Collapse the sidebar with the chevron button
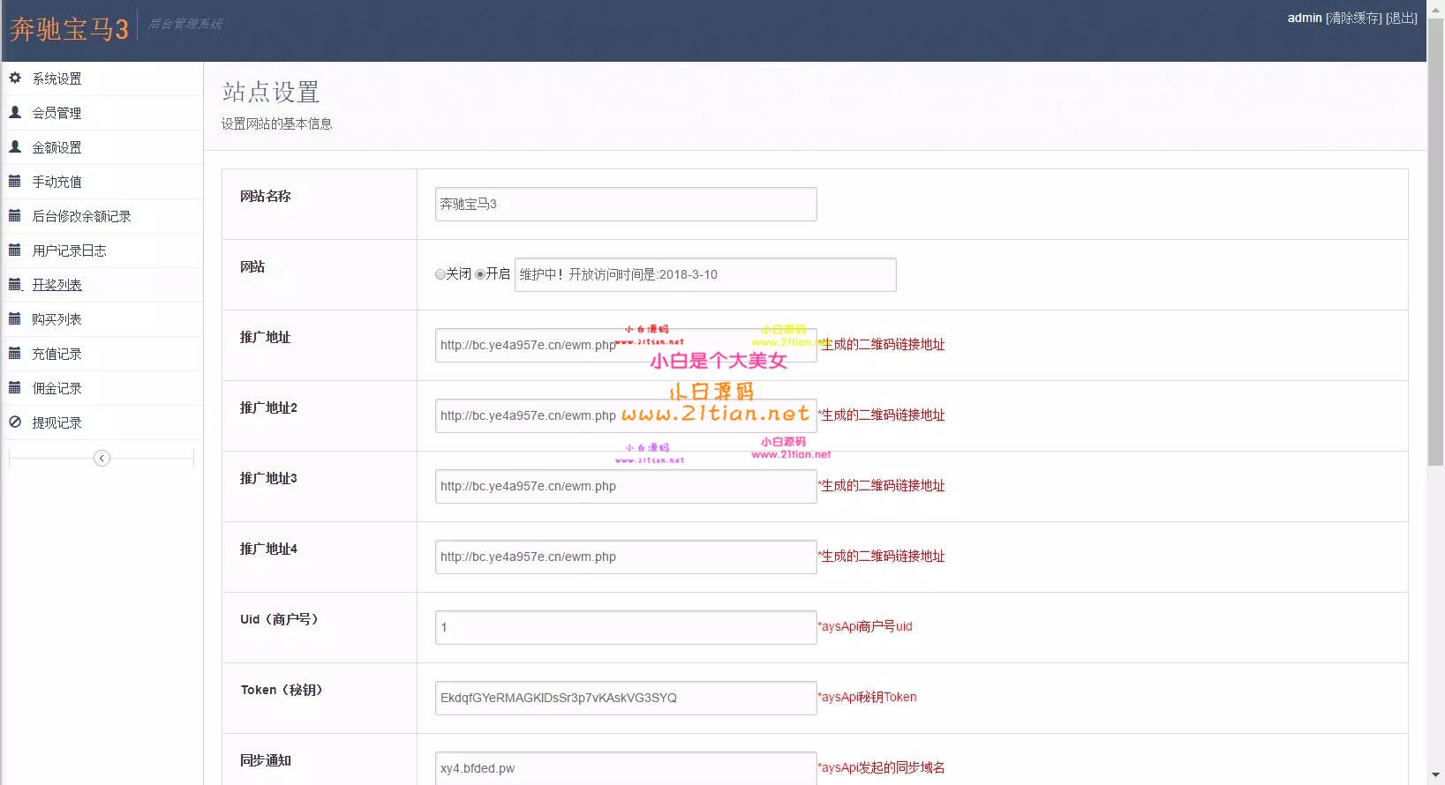This screenshot has height=785, width=1445. (102, 458)
